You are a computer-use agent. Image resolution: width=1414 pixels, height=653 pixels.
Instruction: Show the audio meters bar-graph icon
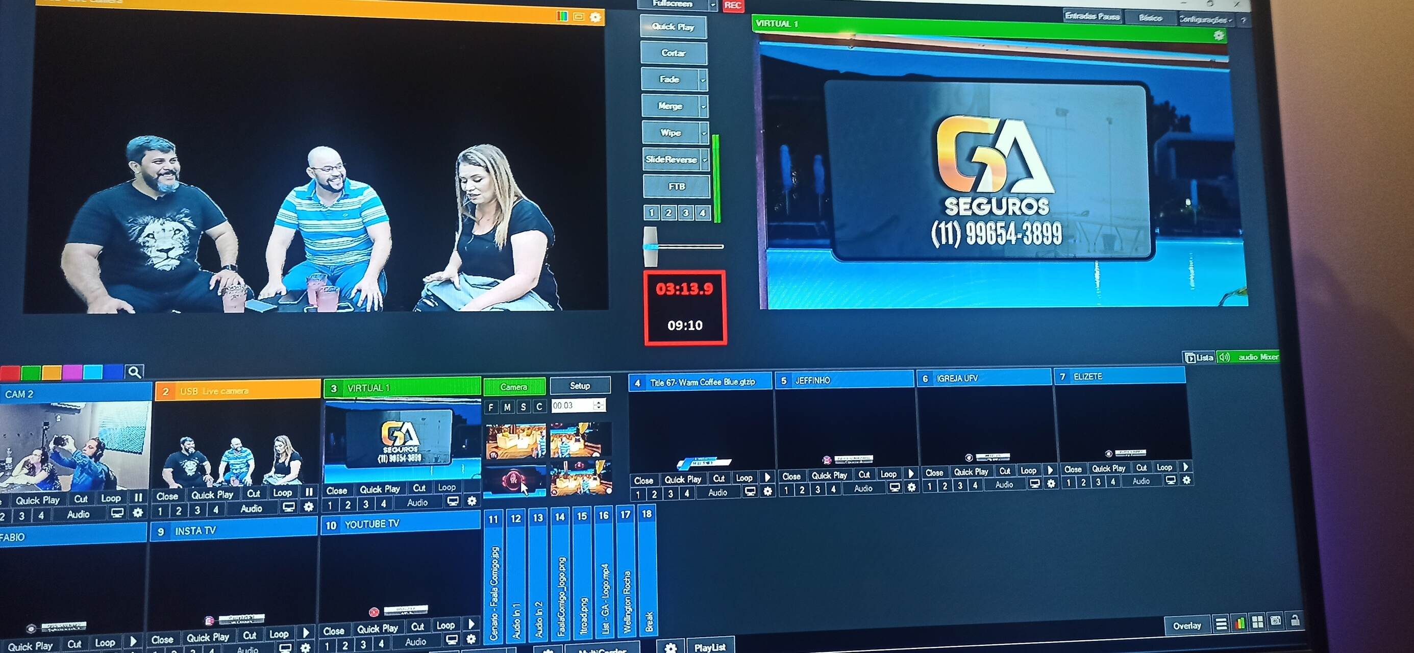tap(1239, 623)
